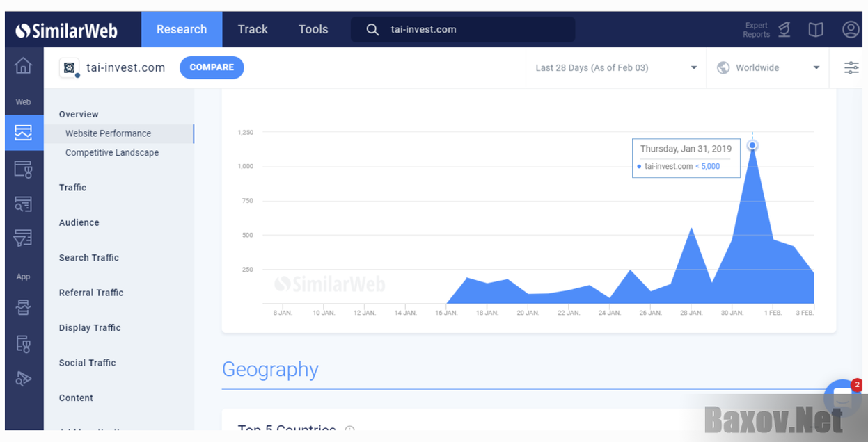This screenshot has width=868, height=442.
Task: Click the Thursday, Jan 31, 2019 tooltip date
Action: click(x=686, y=149)
